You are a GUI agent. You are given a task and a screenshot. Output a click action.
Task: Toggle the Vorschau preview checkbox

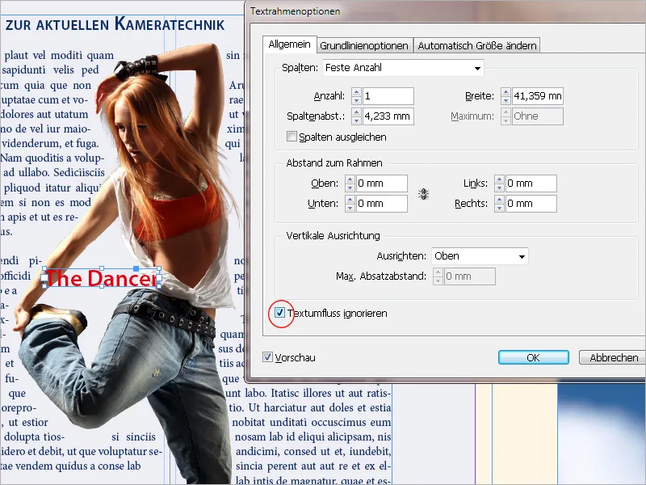(x=268, y=357)
